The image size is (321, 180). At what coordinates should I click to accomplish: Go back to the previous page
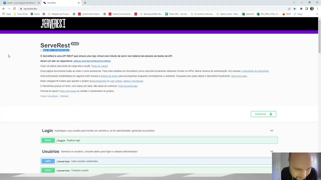point(4,9)
